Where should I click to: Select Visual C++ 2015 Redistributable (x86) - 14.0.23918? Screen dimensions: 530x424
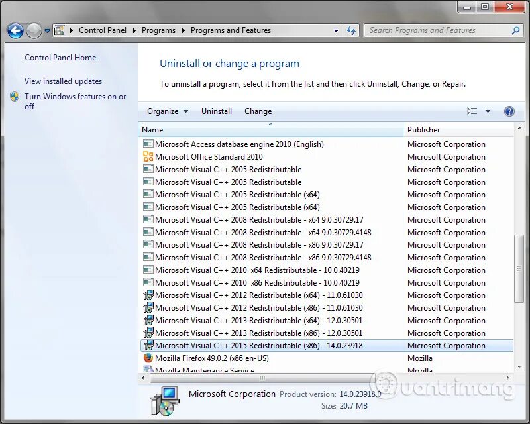pos(258,346)
